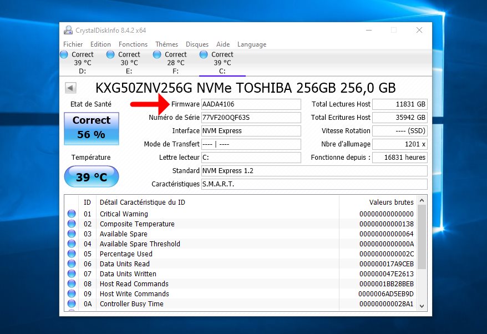Screen dimensions: 487x334
Task: Open the Thèmes menu
Action: [166, 44]
